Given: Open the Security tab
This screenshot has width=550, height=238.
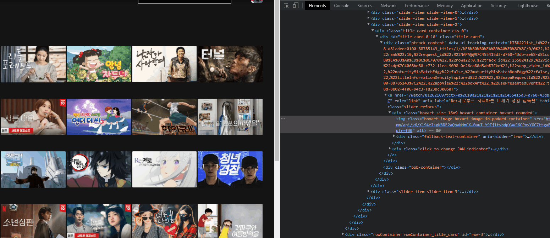Looking at the screenshot, I should point(498,5).
